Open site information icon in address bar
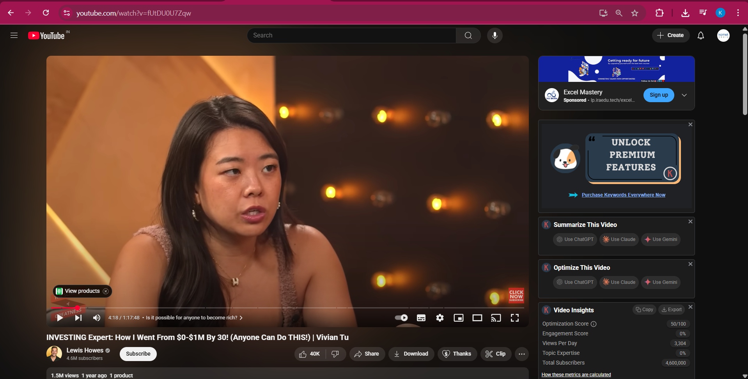 coord(67,13)
